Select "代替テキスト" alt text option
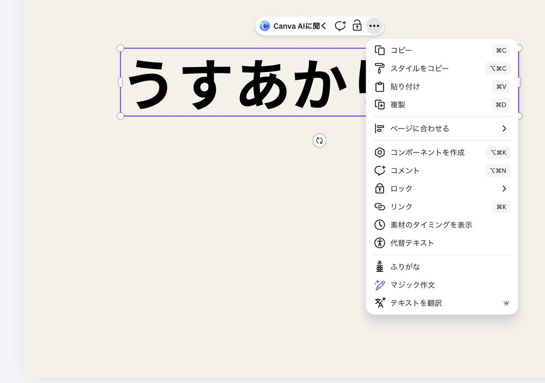Screen dimensions: 545x383 [442, 243]
